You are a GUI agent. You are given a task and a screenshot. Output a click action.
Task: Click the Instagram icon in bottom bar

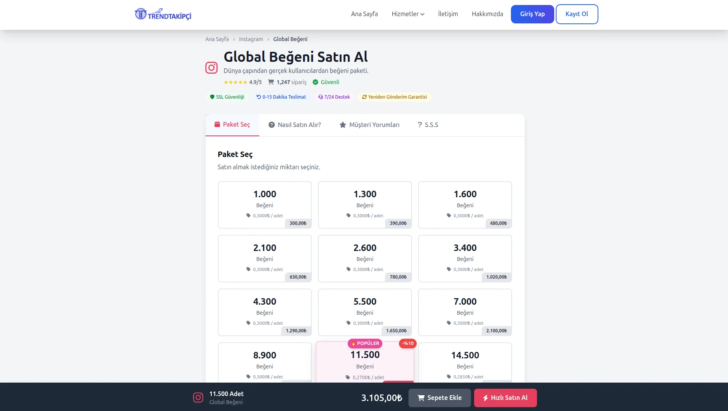click(198, 398)
